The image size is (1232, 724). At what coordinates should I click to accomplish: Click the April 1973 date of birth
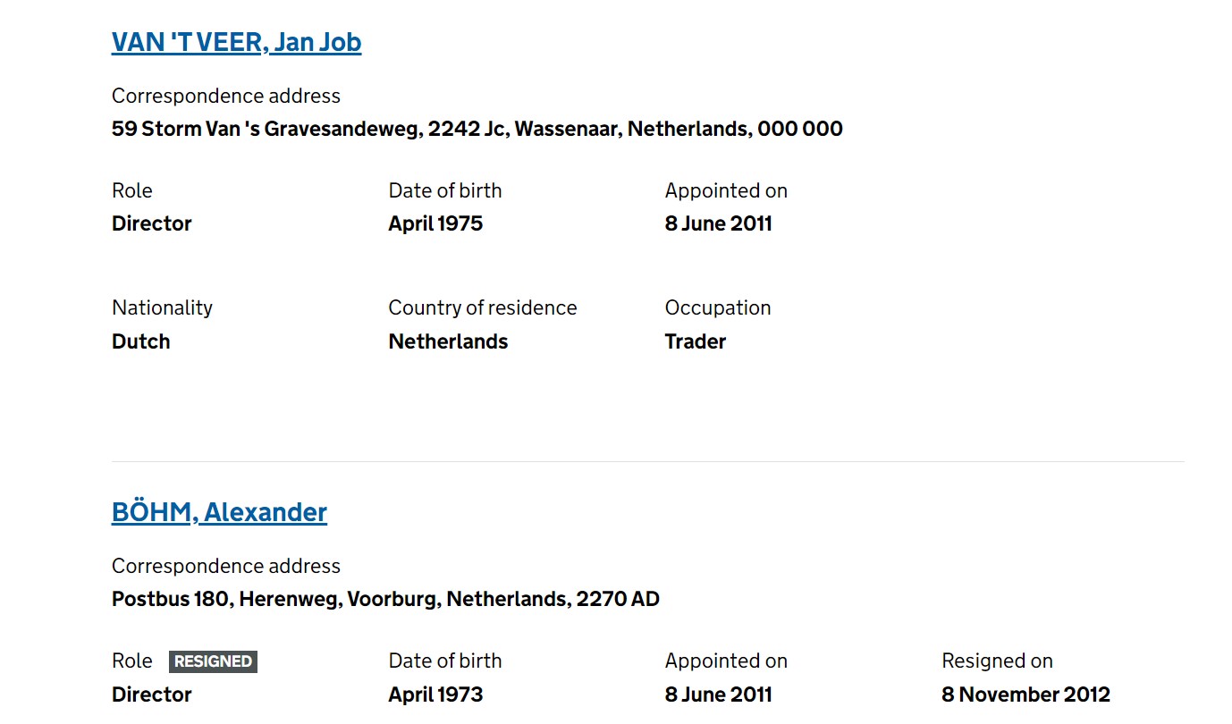click(x=435, y=695)
